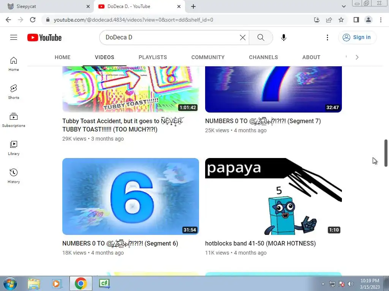
Task: Bookmark this page with the star icon
Action: pos(341,20)
